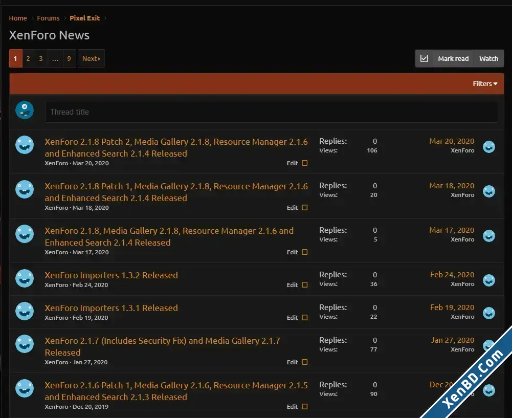Open the Pixel Exit breadcrumb link
This screenshot has width=512, height=418.
click(x=84, y=18)
